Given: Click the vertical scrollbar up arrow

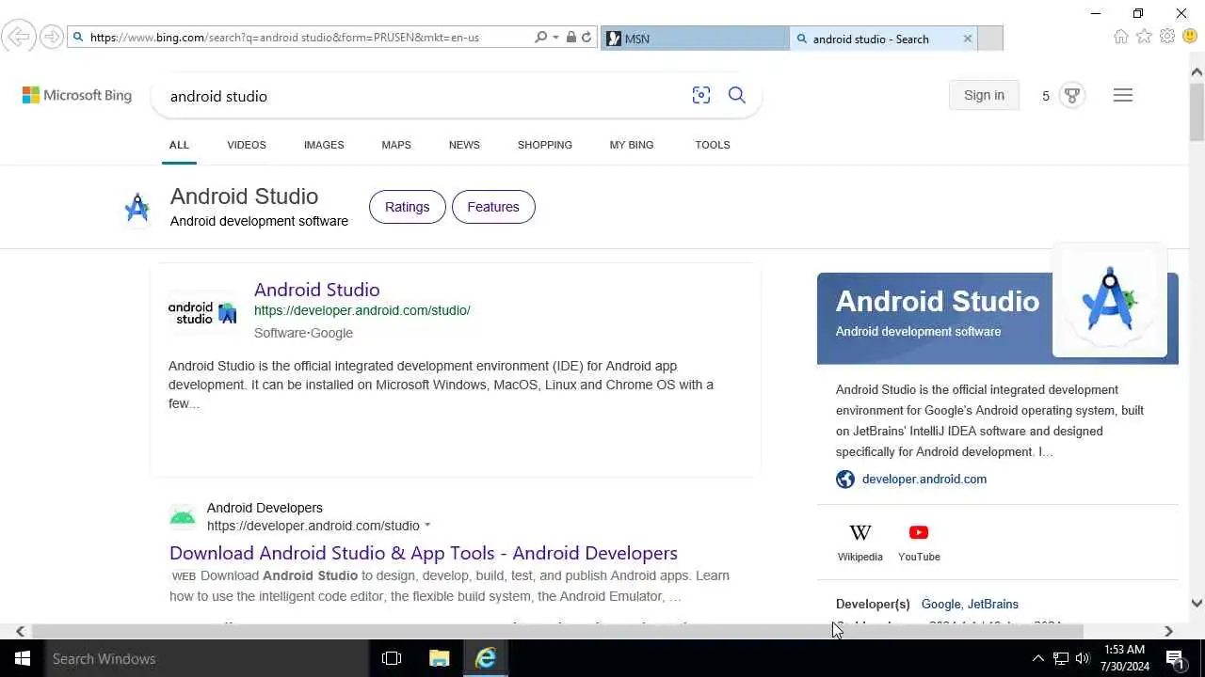Looking at the screenshot, I should pyautogui.click(x=1197, y=71).
